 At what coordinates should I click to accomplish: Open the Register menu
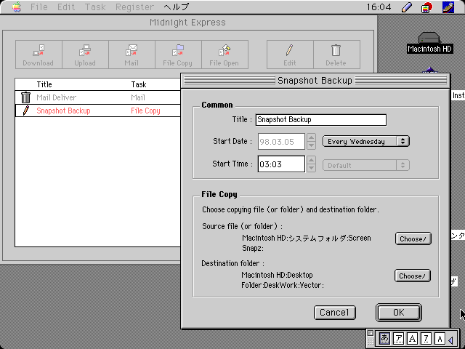135,7
